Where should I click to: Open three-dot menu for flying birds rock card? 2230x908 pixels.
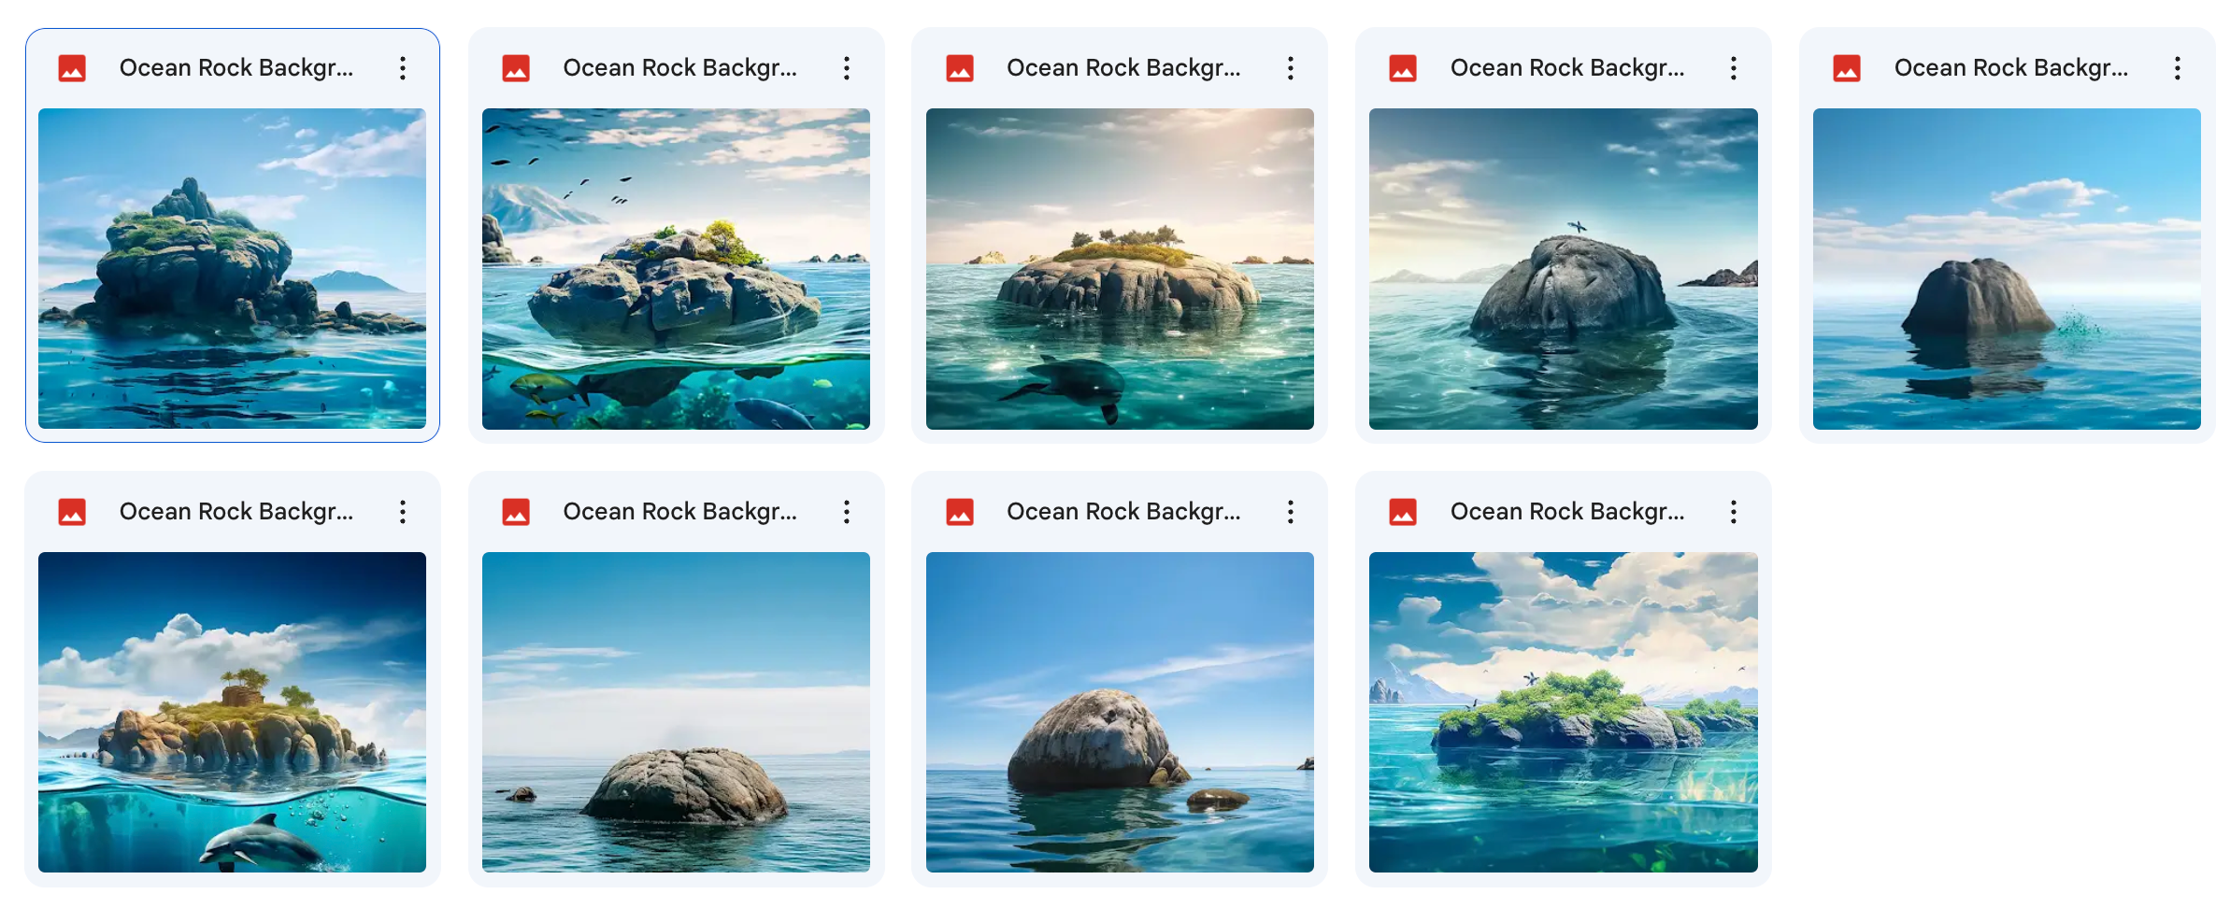[x=847, y=68]
